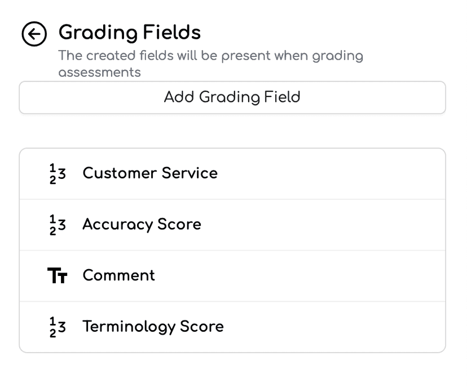This screenshot has width=467, height=386.
Task: Select the Accuracy Score label text
Action: coord(142,225)
